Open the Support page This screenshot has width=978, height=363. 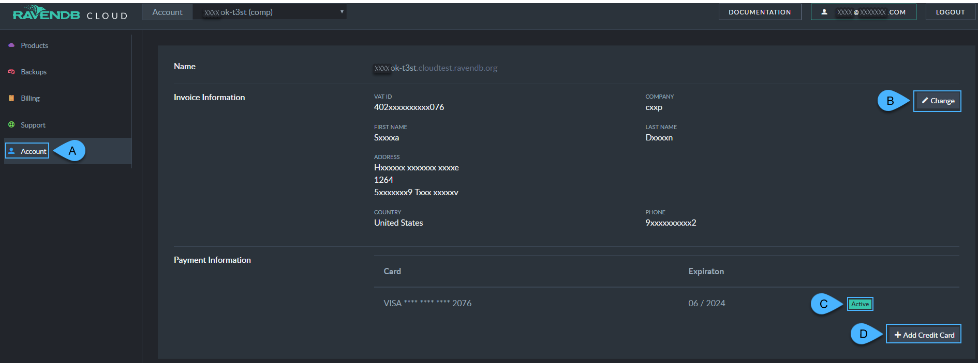[x=33, y=125]
